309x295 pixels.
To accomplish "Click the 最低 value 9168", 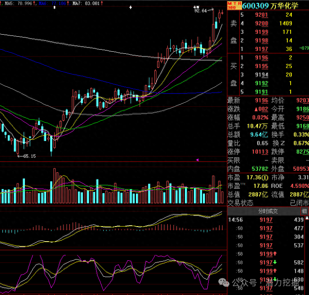I will [302, 126].
